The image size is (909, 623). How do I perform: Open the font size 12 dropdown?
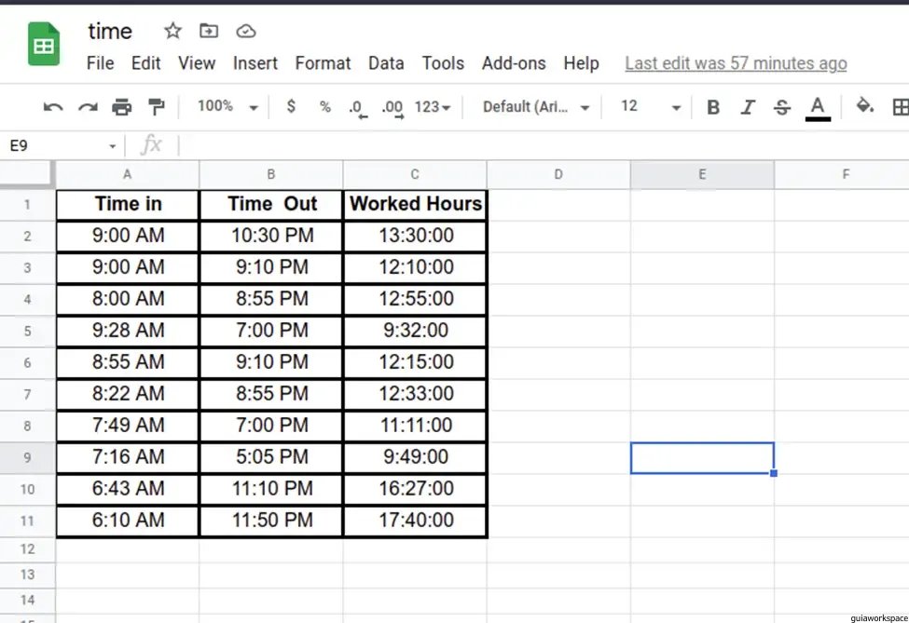pos(651,106)
